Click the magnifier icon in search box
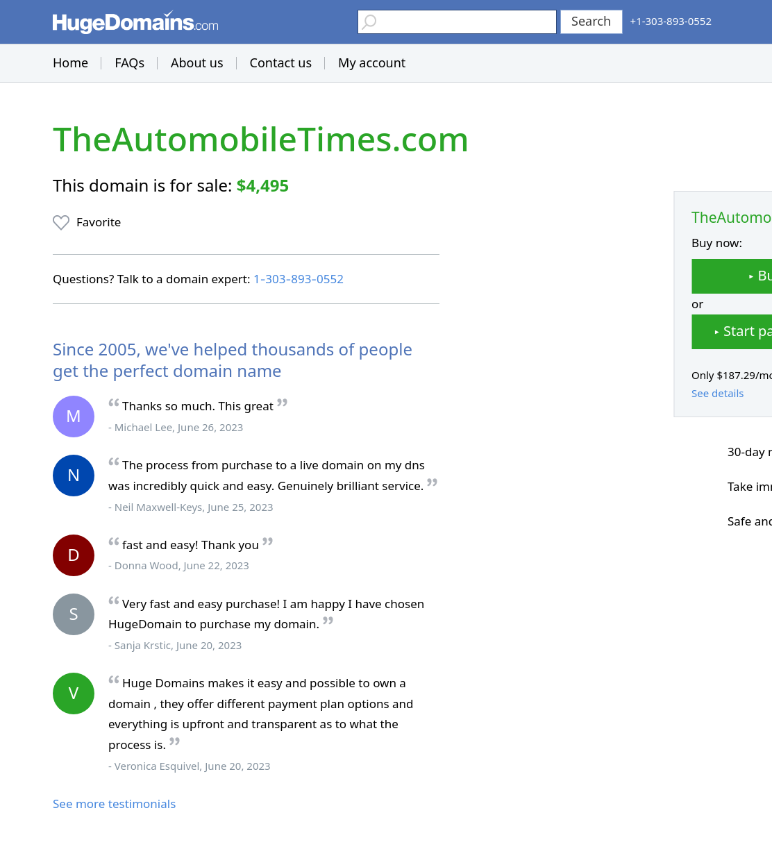Image resolution: width=772 pixels, height=849 pixels. [369, 22]
